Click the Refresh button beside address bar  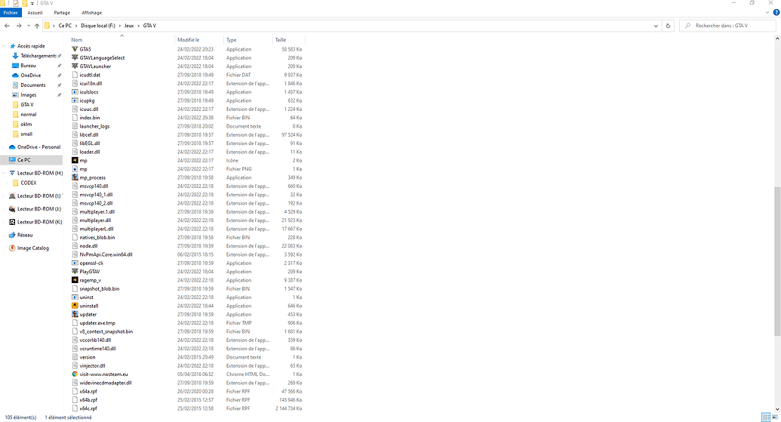[668, 26]
